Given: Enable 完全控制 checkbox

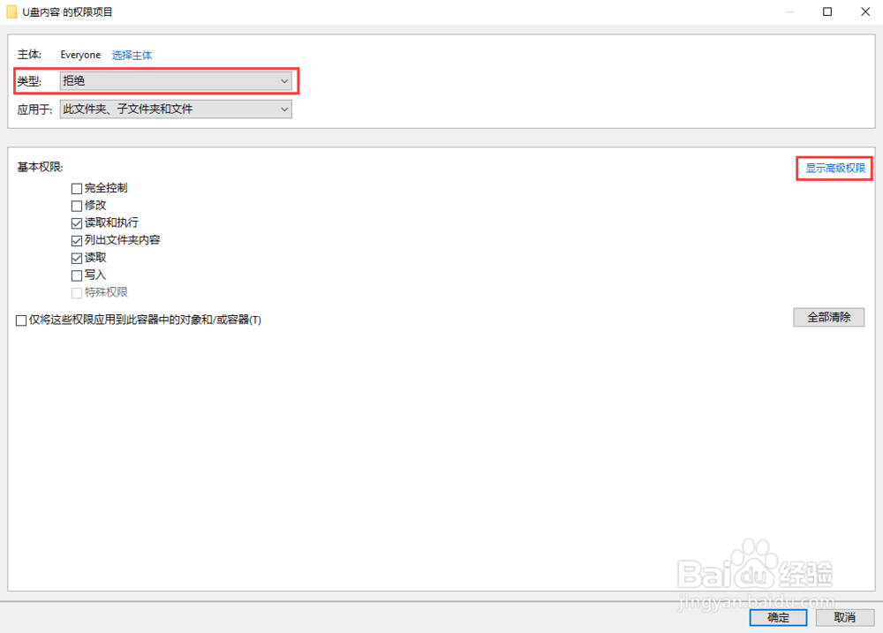Looking at the screenshot, I should point(77,188).
